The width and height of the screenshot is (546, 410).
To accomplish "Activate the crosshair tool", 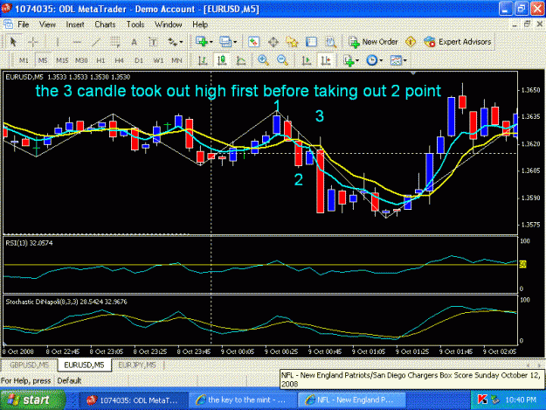I will coord(33,42).
